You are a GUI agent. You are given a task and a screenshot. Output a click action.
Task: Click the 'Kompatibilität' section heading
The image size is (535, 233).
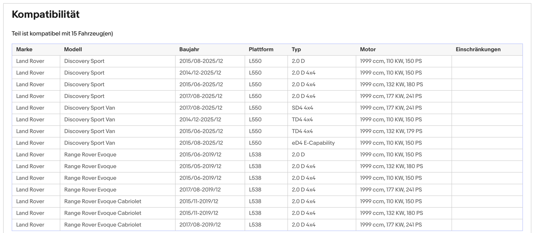pos(46,14)
